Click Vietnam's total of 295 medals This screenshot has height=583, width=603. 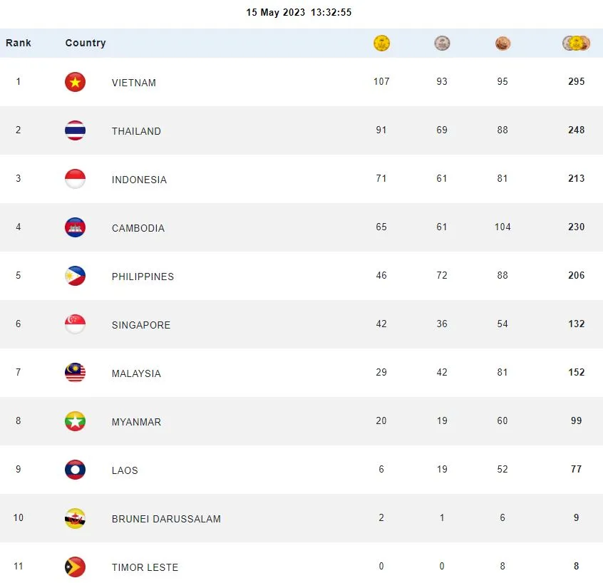[576, 81]
